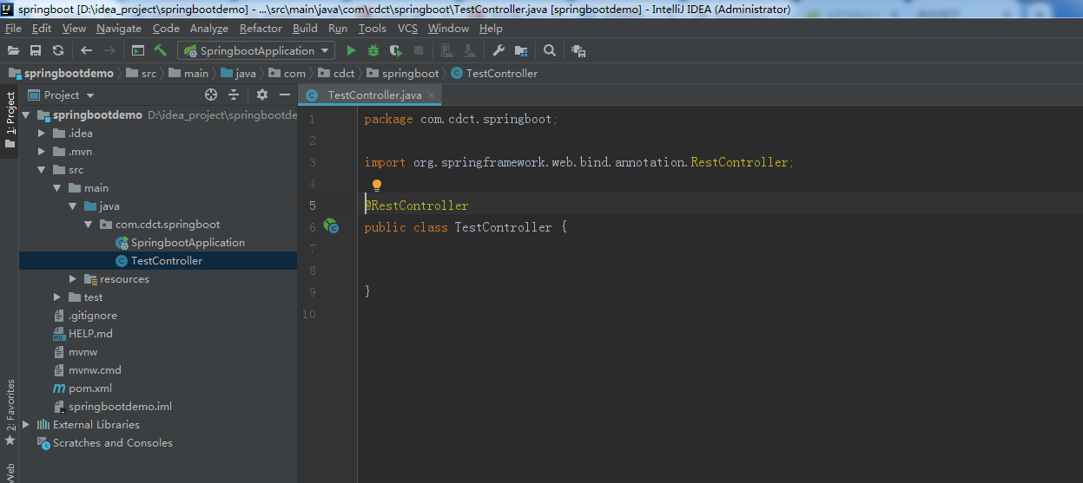This screenshot has width=1083, height=483.
Task: Collapse the springbootdemo root folder
Action: coord(25,114)
